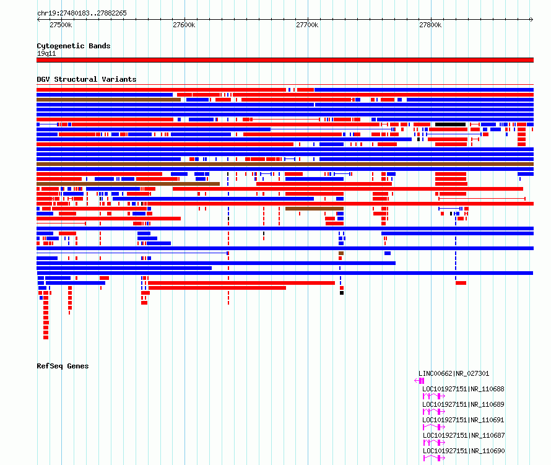Click the 27500k ruler label
Screen dimensions: 551x465
click(x=61, y=25)
